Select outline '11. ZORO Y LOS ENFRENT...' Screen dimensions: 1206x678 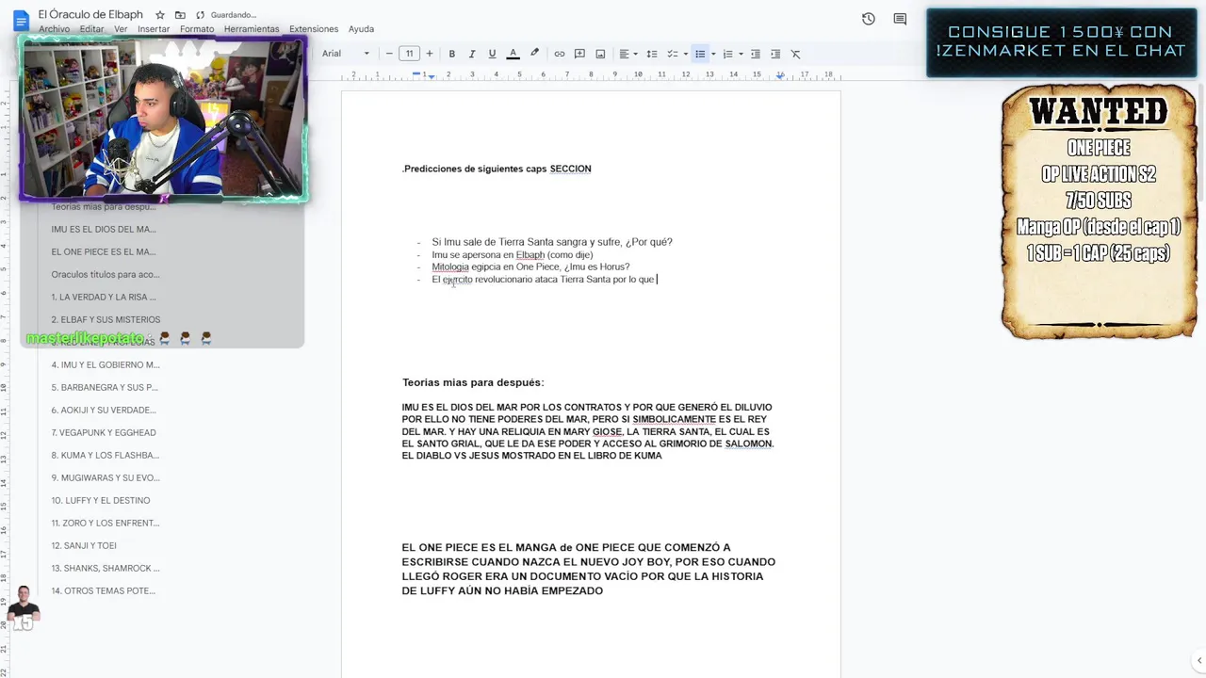[106, 523]
